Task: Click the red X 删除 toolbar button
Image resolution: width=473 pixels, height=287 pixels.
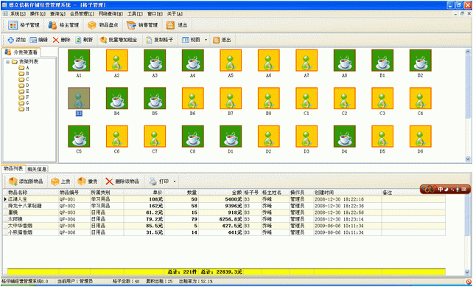Action: [x=61, y=40]
